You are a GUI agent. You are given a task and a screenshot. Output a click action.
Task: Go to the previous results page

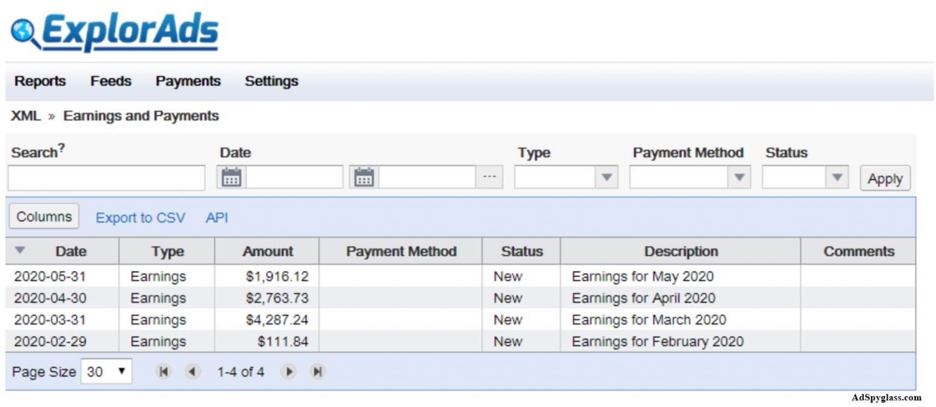pyautogui.click(x=193, y=371)
